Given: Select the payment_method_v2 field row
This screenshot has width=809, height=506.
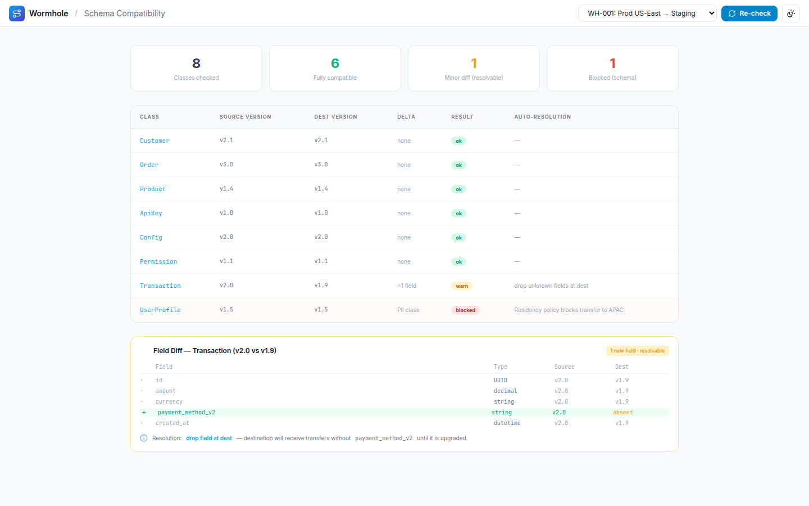Looking at the screenshot, I should click(x=404, y=412).
